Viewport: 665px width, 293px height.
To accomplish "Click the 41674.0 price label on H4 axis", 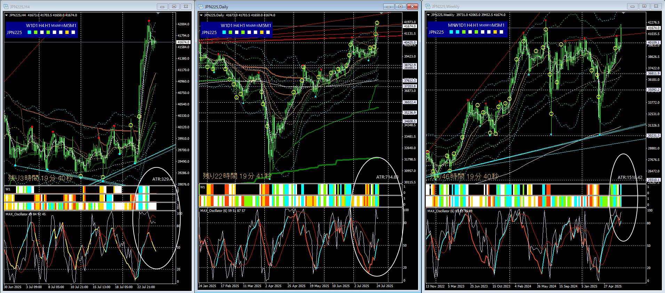I will click(x=184, y=42).
